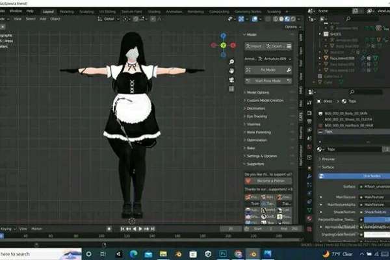The width and height of the screenshot is (390, 260).
Task: Open the viewport View menu
Action: 18,19
